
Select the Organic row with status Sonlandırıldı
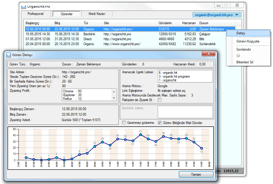[x=130, y=44]
